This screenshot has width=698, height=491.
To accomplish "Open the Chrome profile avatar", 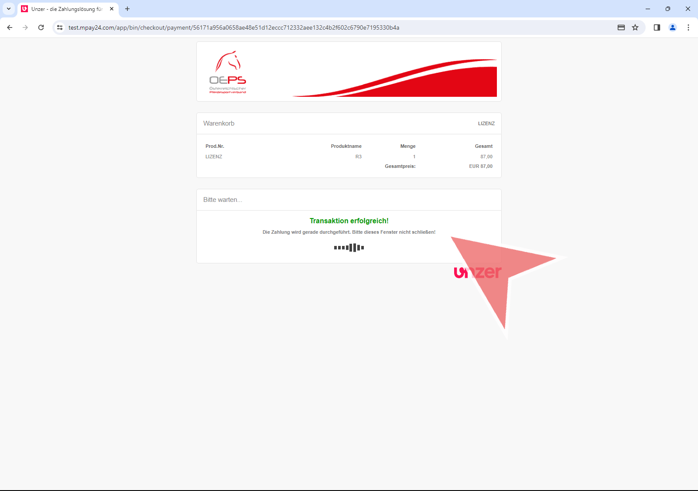I will point(673,27).
